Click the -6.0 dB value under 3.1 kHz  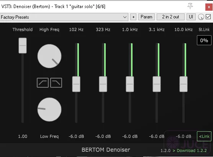point(157,136)
